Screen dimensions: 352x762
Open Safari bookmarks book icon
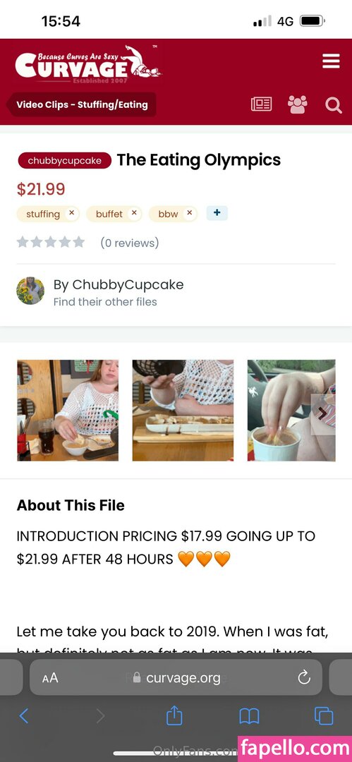click(x=250, y=716)
